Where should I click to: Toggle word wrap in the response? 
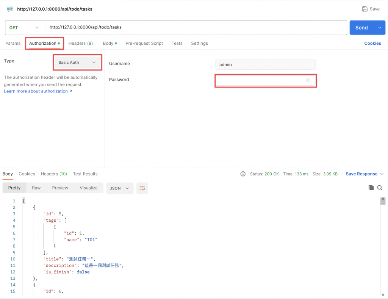point(142,188)
